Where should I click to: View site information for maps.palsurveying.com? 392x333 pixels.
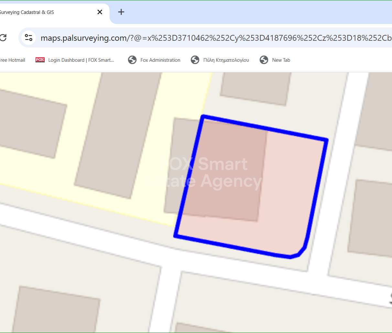point(29,38)
